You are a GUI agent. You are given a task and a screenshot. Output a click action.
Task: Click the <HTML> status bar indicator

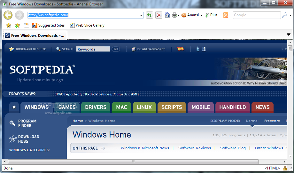[272, 168]
